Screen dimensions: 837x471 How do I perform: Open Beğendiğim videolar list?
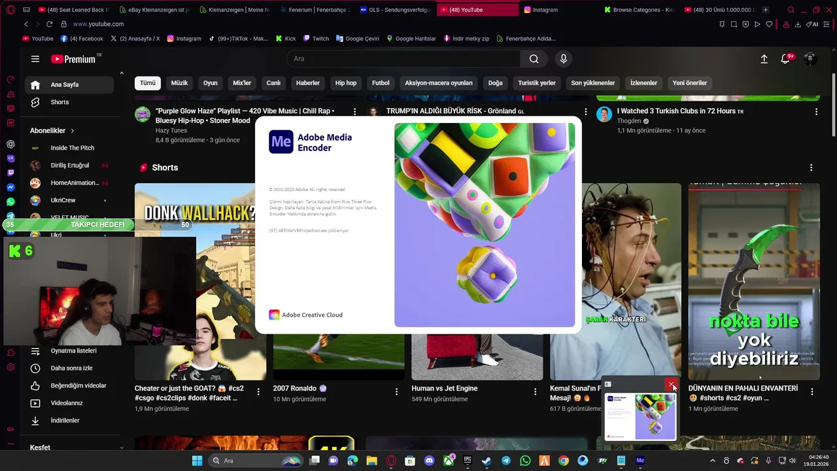69,386
